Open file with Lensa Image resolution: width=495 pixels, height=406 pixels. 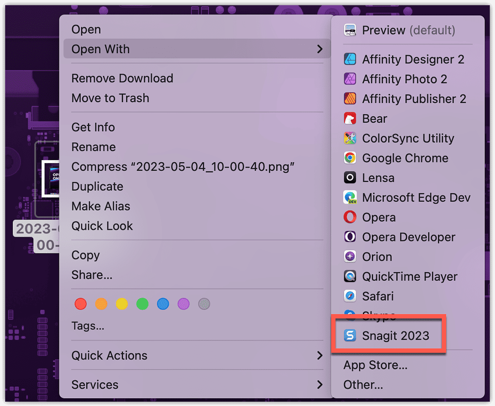pyautogui.click(x=408, y=178)
